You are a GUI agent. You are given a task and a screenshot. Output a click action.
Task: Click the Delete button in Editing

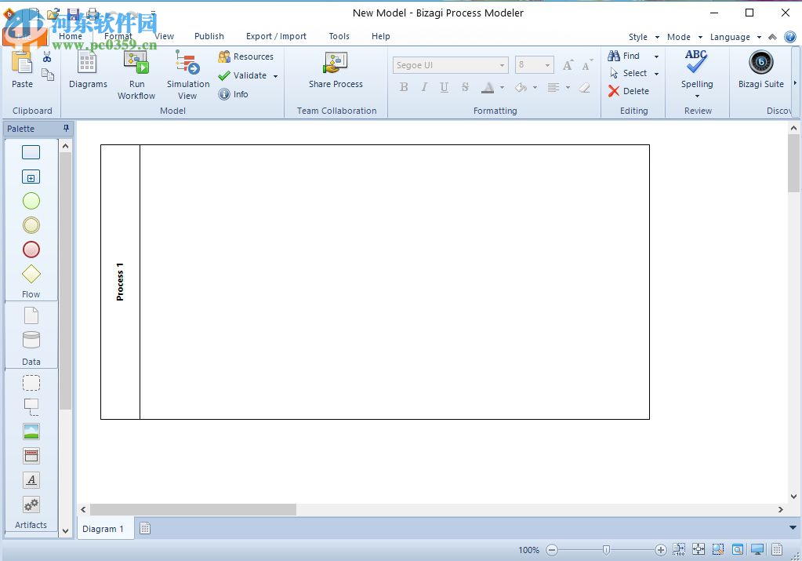[629, 91]
